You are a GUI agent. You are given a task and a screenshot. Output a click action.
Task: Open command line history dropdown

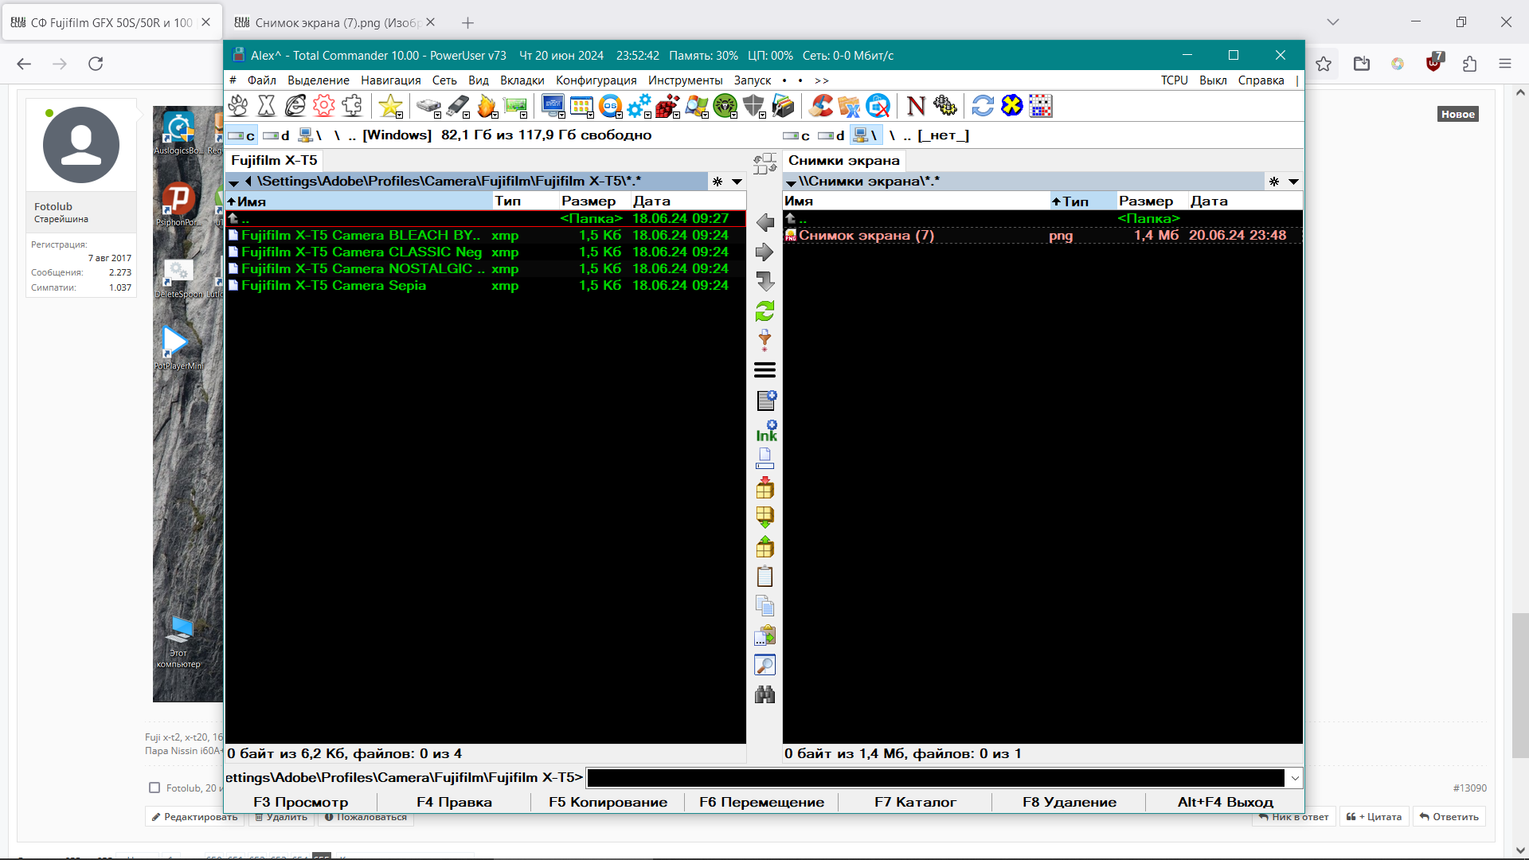[x=1295, y=778]
